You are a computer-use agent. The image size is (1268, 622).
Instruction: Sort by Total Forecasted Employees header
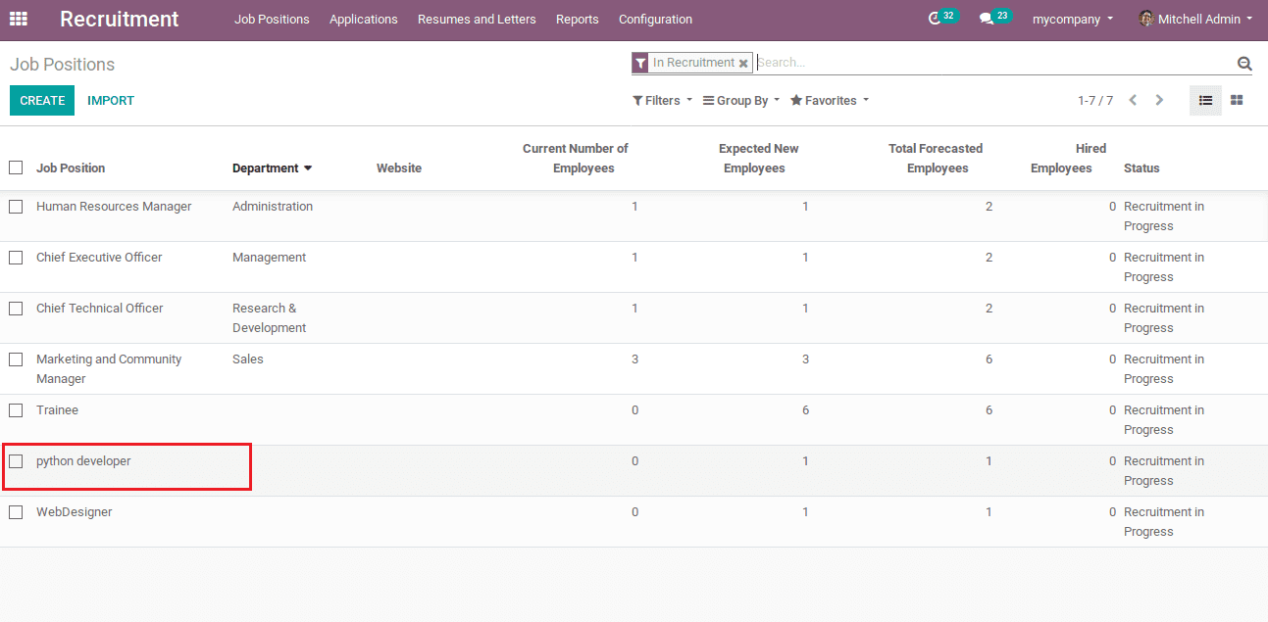[x=935, y=159]
